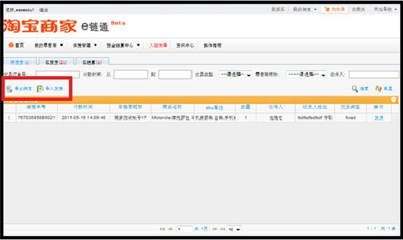Select the Motorola product name cell
This screenshot has width=403, height=240.
172,118
